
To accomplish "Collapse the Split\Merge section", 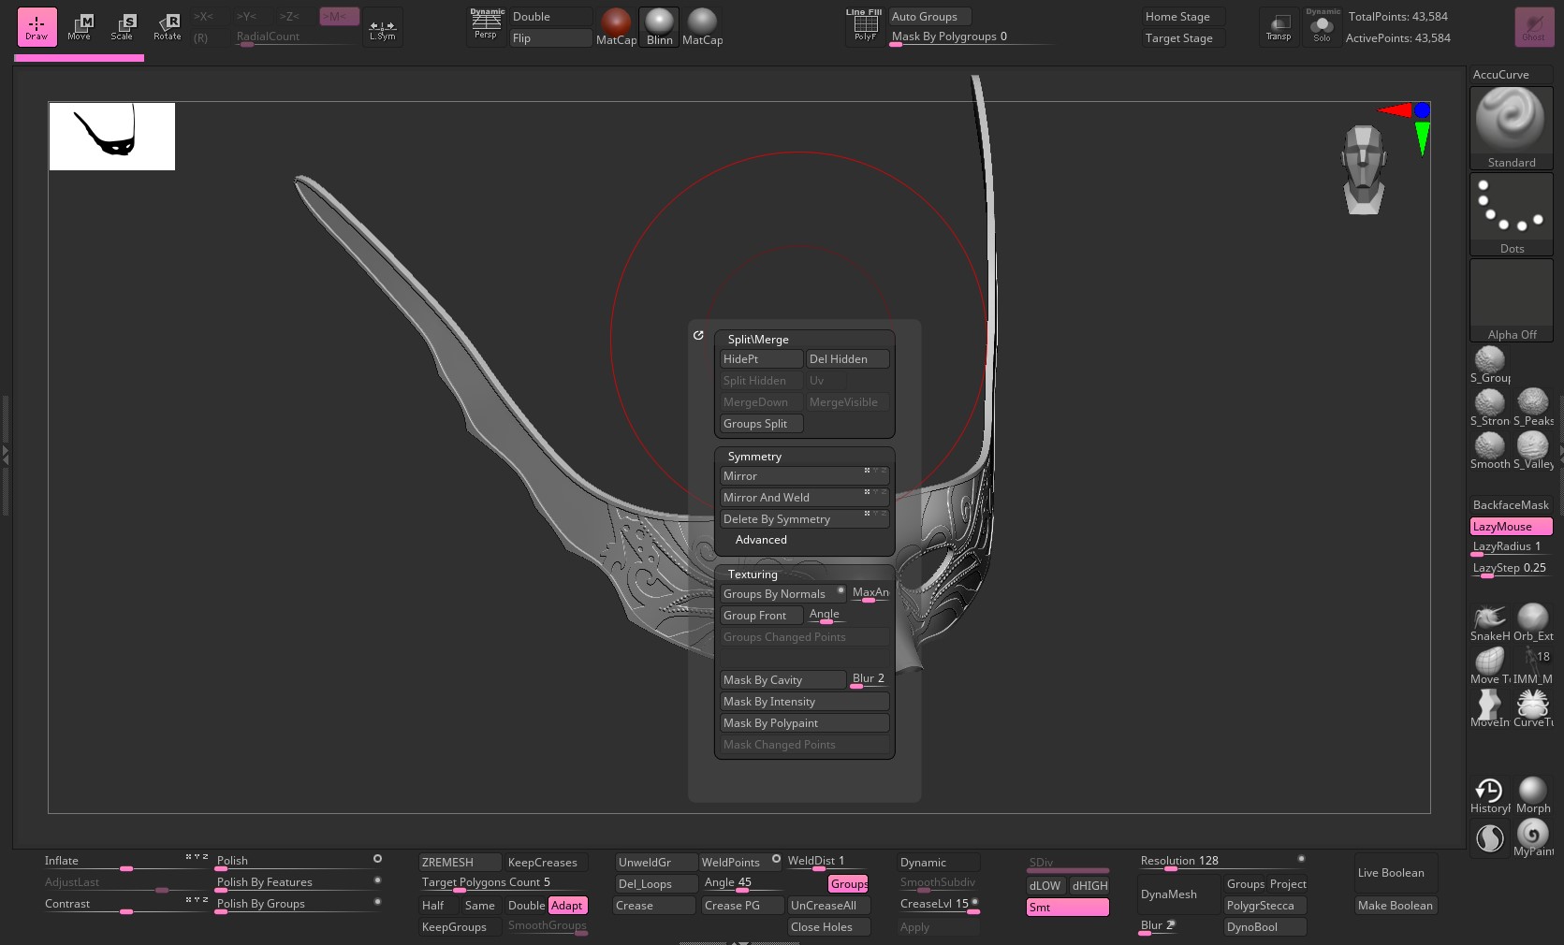I will point(758,340).
